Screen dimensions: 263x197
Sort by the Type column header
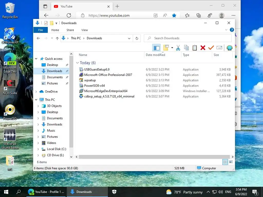click(x=186, y=55)
